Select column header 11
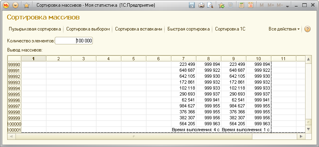 pyautogui.click(x=283, y=59)
